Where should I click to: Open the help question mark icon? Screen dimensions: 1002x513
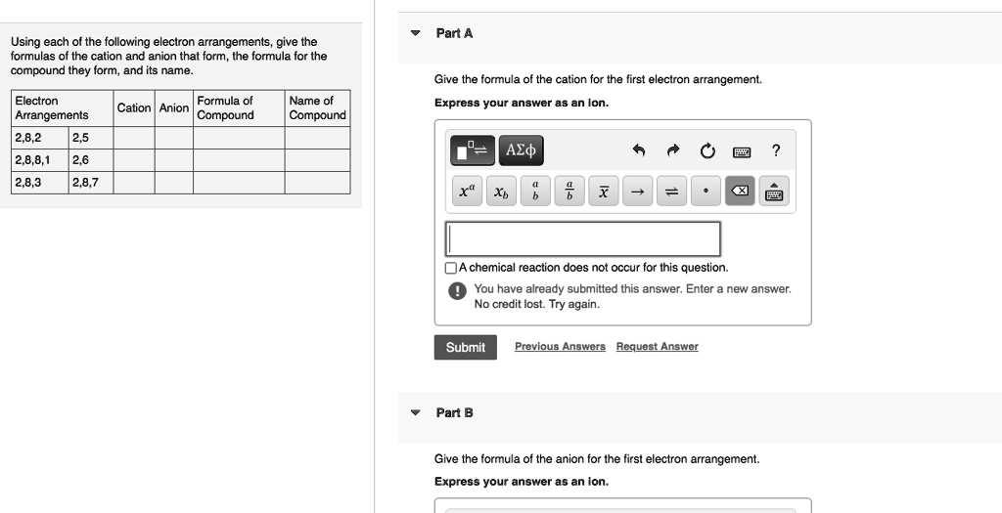point(776,150)
